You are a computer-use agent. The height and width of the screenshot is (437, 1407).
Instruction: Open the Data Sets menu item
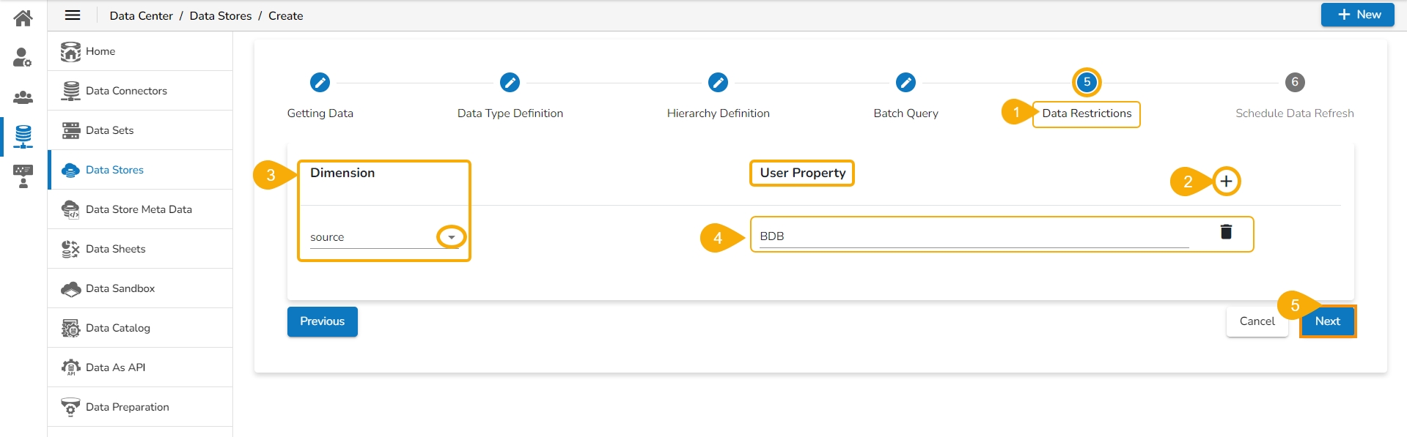pyautogui.click(x=109, y=130)
